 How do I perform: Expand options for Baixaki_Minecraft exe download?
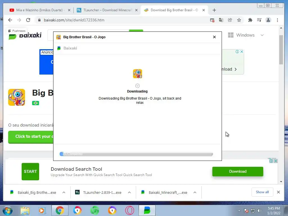pos(195,192)
